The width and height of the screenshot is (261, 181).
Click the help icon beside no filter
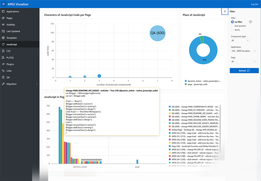point(250,22)
